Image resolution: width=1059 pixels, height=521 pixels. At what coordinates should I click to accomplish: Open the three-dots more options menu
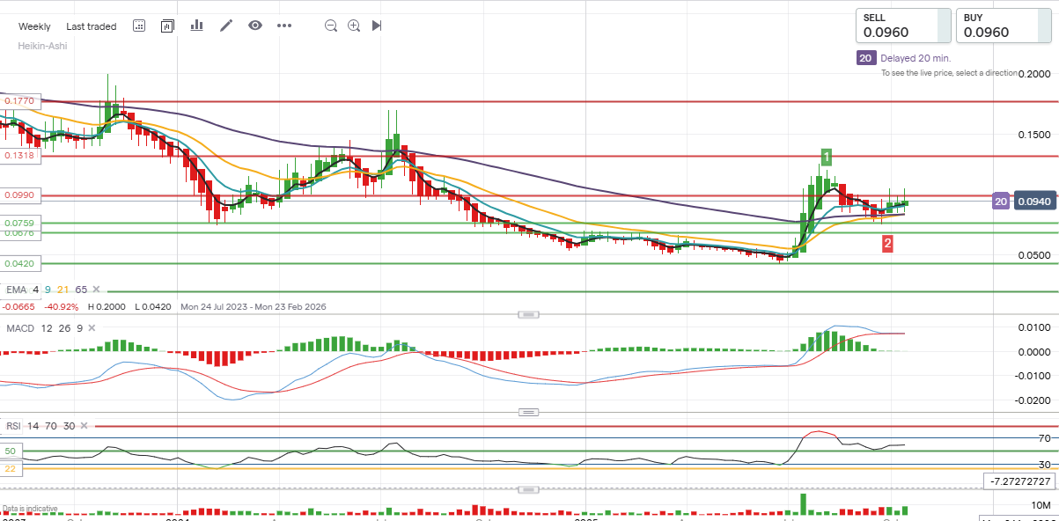284,26
